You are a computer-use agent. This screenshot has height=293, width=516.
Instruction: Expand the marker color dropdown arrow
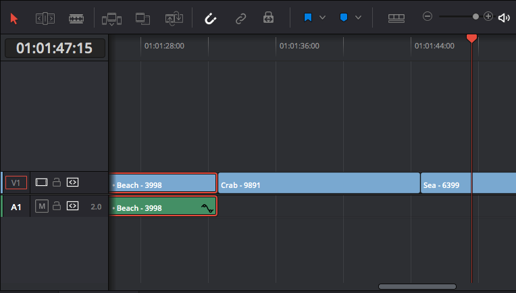[358, 18]
